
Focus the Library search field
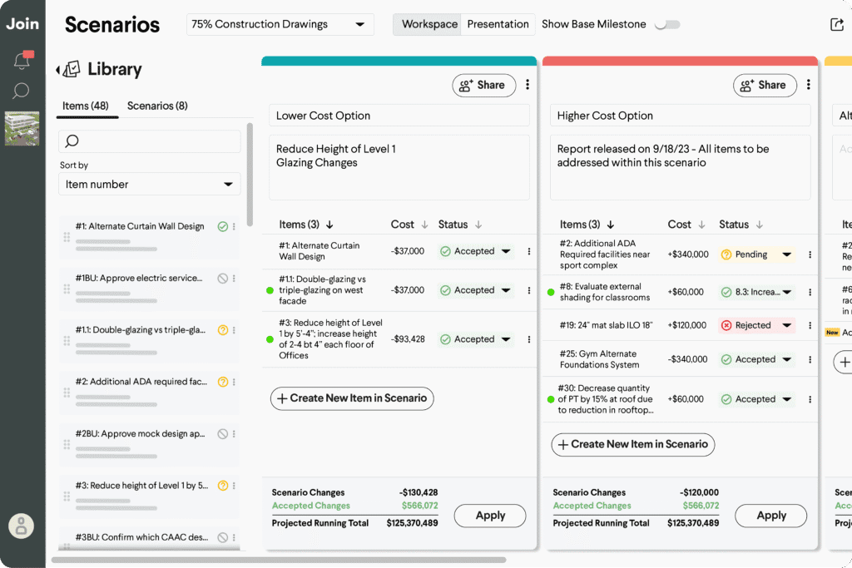[x=150, y=141]
